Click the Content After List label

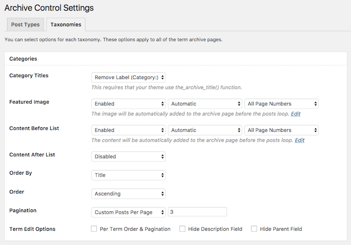[x=32, y=155]
